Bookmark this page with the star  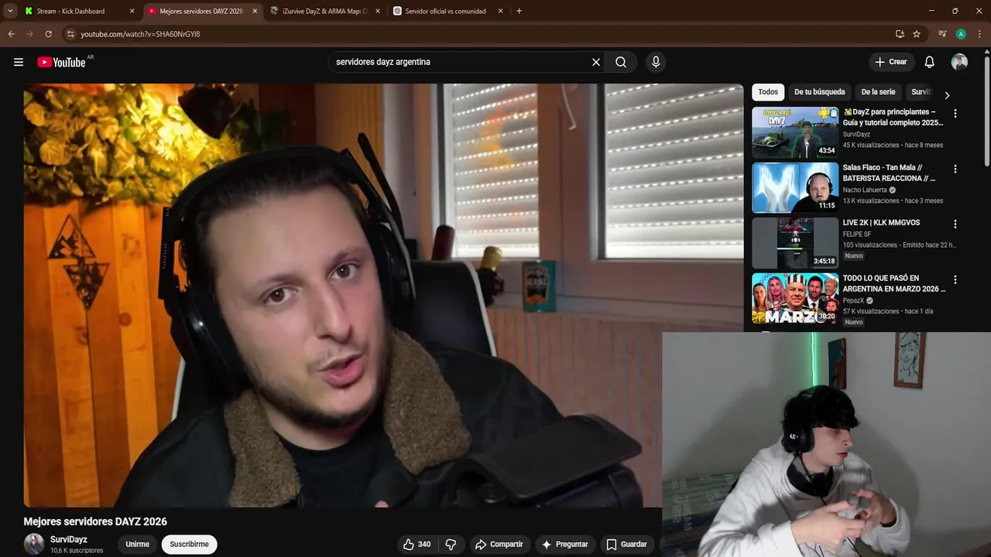pos(917,34)
